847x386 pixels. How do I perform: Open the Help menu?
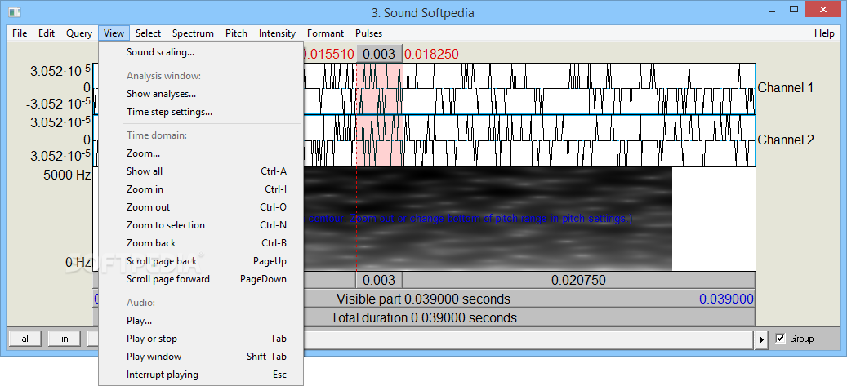[x=824, y=33]
